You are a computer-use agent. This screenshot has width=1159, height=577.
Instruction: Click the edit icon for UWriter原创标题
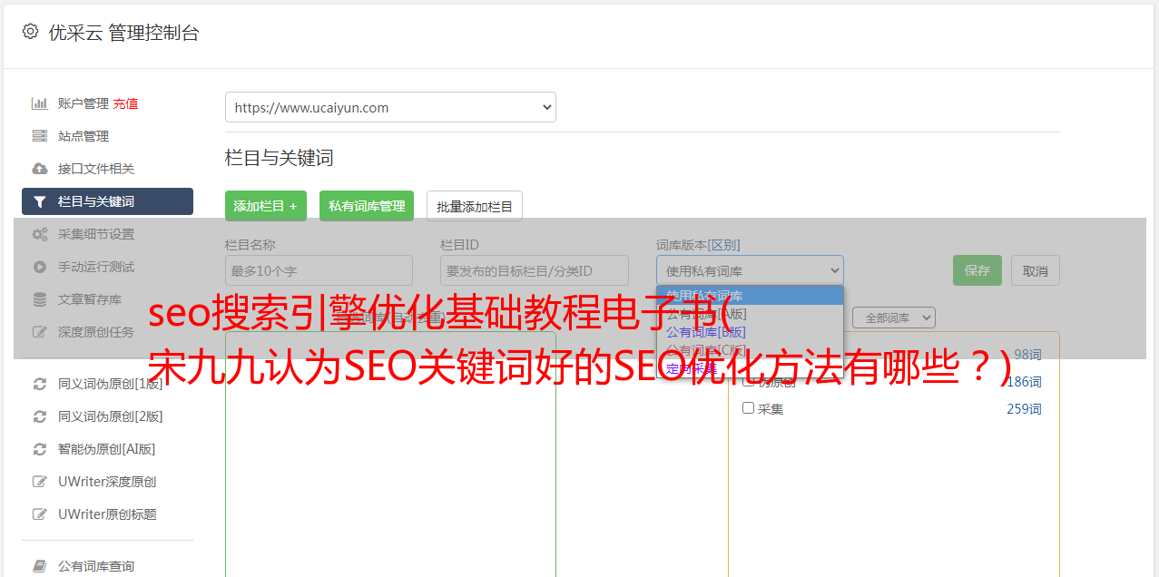click(x=39, y=514)
